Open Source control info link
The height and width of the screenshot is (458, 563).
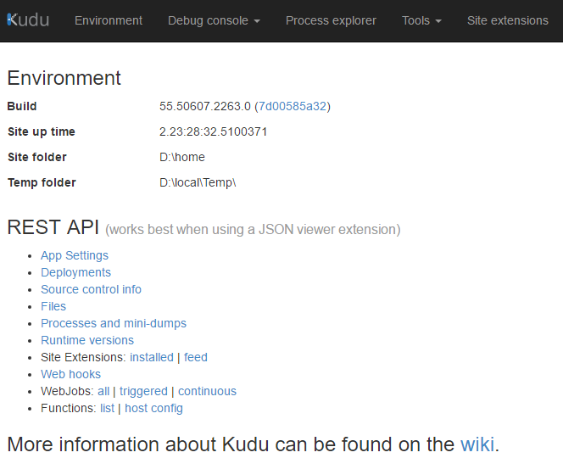pyautogui.click(x=91, y=289)
